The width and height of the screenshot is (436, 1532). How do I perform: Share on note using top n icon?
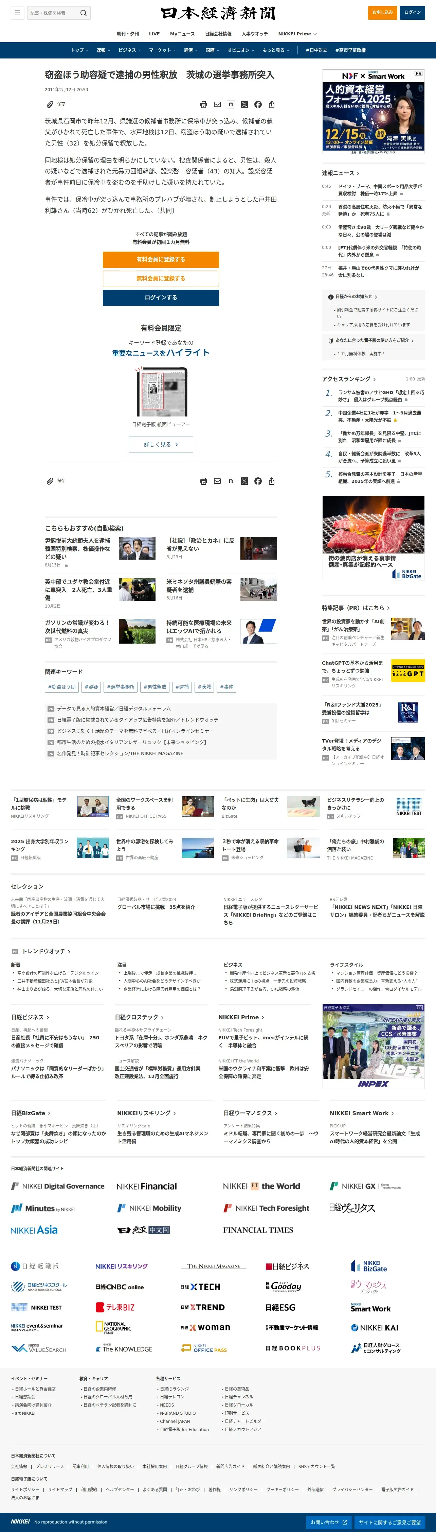click(x=231, y=105)
